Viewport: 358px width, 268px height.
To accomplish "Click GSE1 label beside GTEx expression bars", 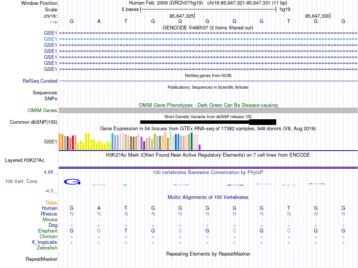I will pos(50,142).
